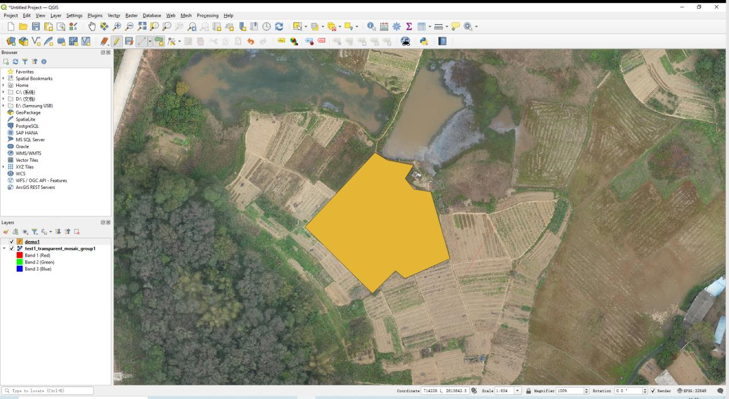Open the Processing menu
The image size is (729, 399).
tap(207, 16)
